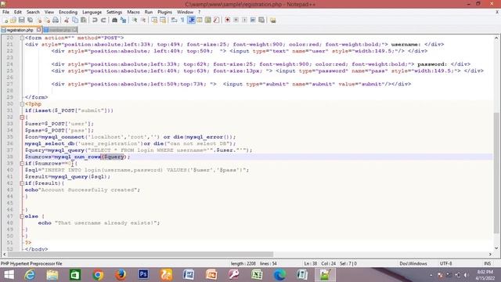501x282 pixels.
Task: Redo the edit via toolbar
Action: pos(103,20)
